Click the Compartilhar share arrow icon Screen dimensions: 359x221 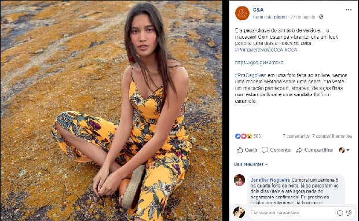(299, 150)
